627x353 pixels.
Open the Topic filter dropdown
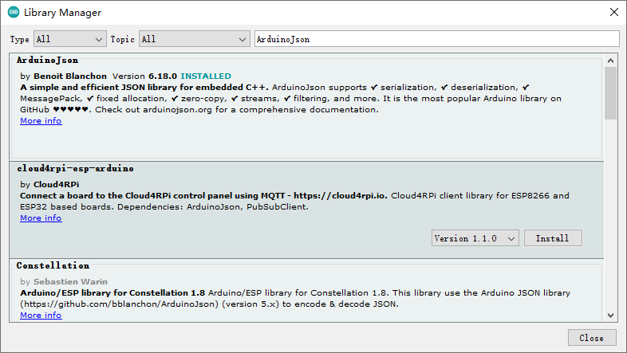click(x=195, y=39)
